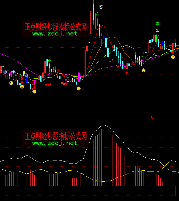
Task: Select the right red 变盘 label
Action: (119, 66)
